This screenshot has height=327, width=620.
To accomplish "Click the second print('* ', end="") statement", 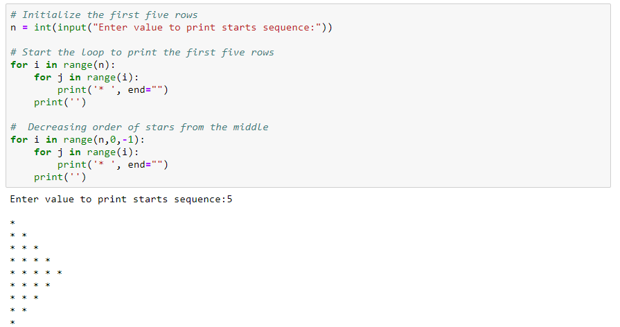I will 113,165.
